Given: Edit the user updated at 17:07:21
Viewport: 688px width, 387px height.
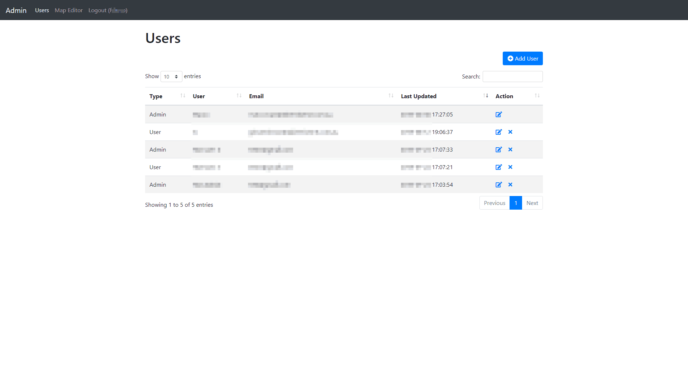Looking at the screenshot, I should pos(498,167).
